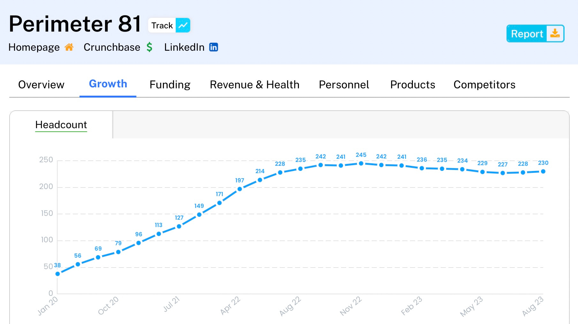Open the Homepage link
The height and width of the screenshot is (324, 578).
41,47
